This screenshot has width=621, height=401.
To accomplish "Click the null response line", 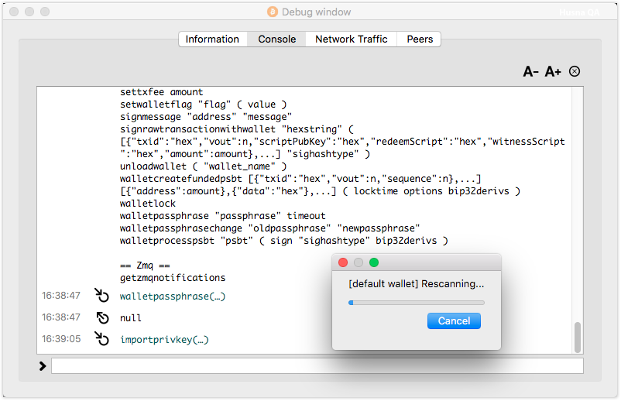I will pyautogui.click(x=131, y=318).
